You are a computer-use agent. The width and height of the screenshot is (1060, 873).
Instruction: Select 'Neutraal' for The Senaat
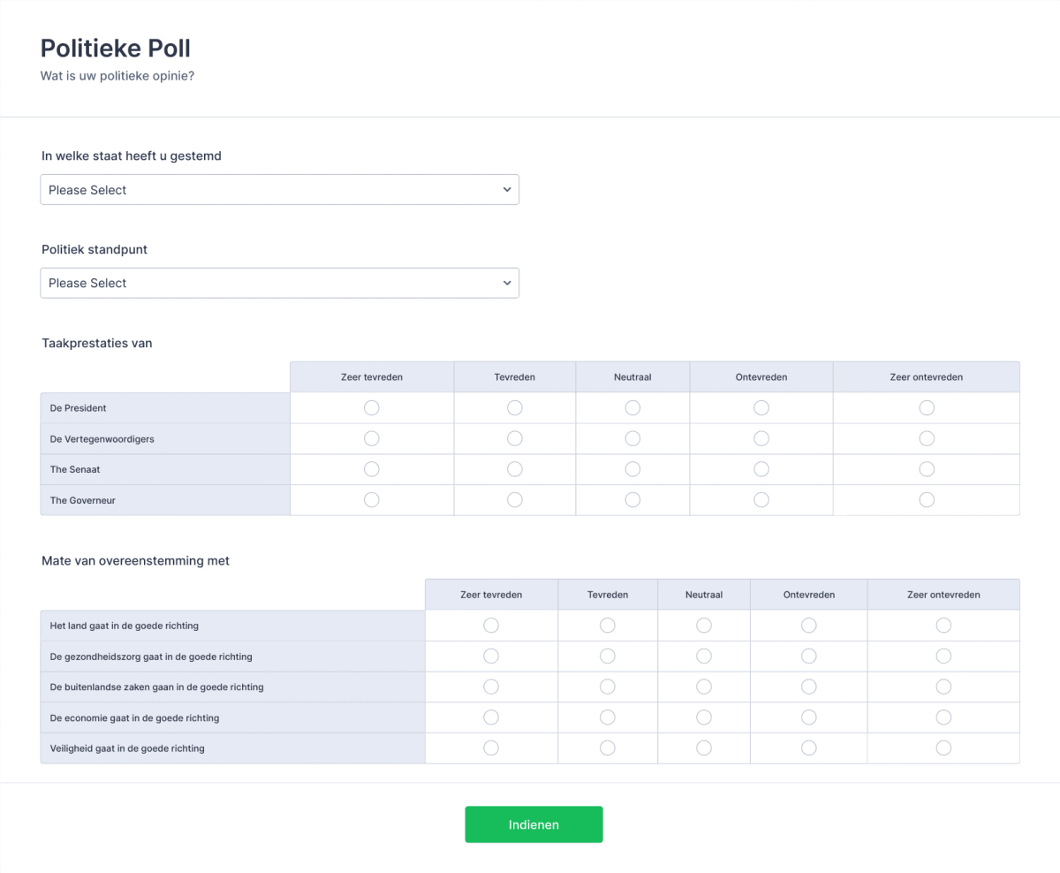(632, 469)
